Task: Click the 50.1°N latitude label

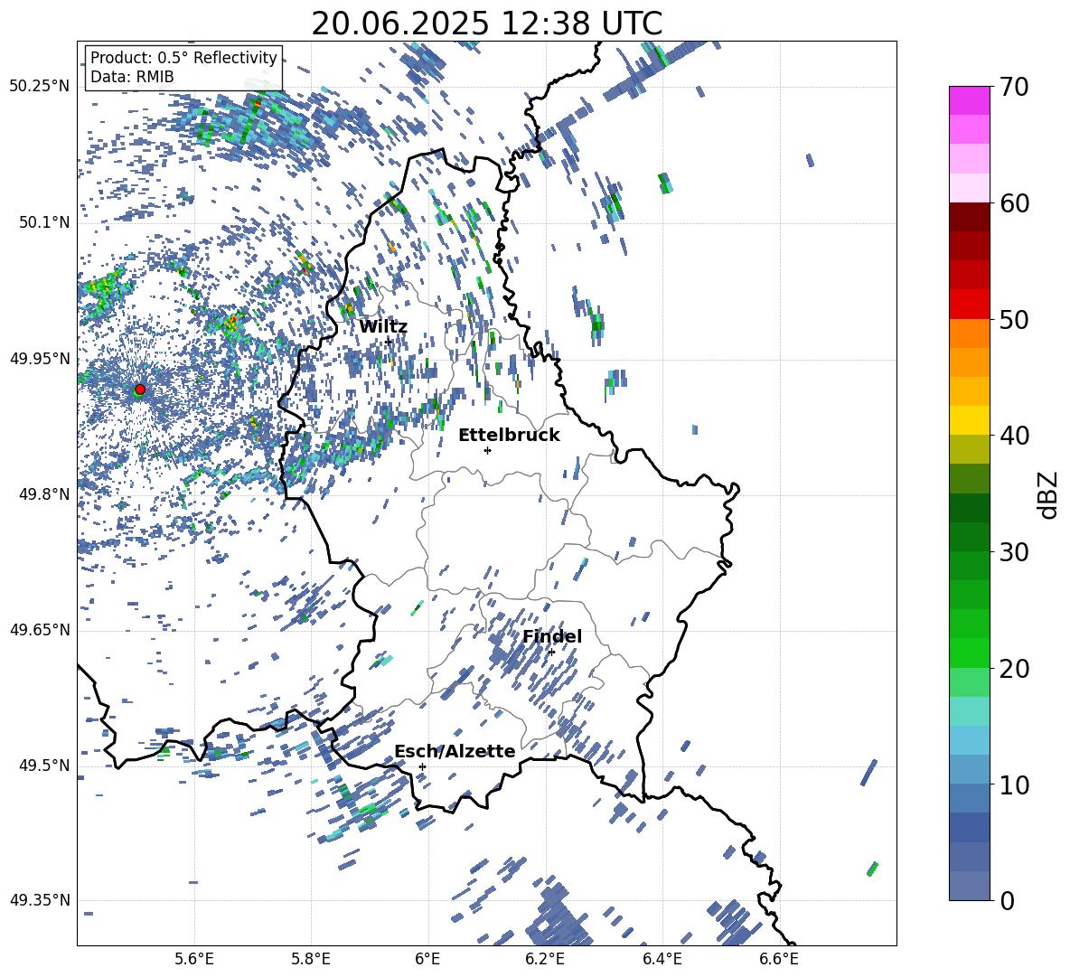Action: click(x=45, y=222)
